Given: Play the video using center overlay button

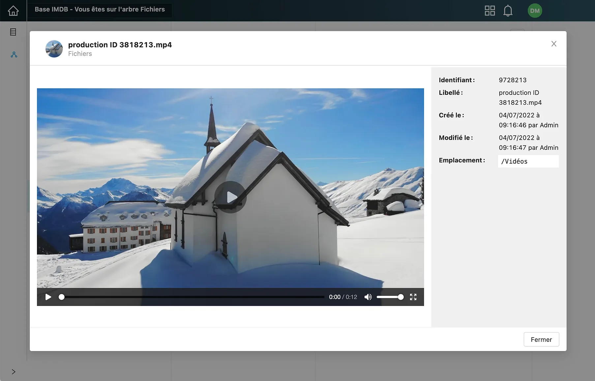Looking at the screenshot, I should [230, 197].
